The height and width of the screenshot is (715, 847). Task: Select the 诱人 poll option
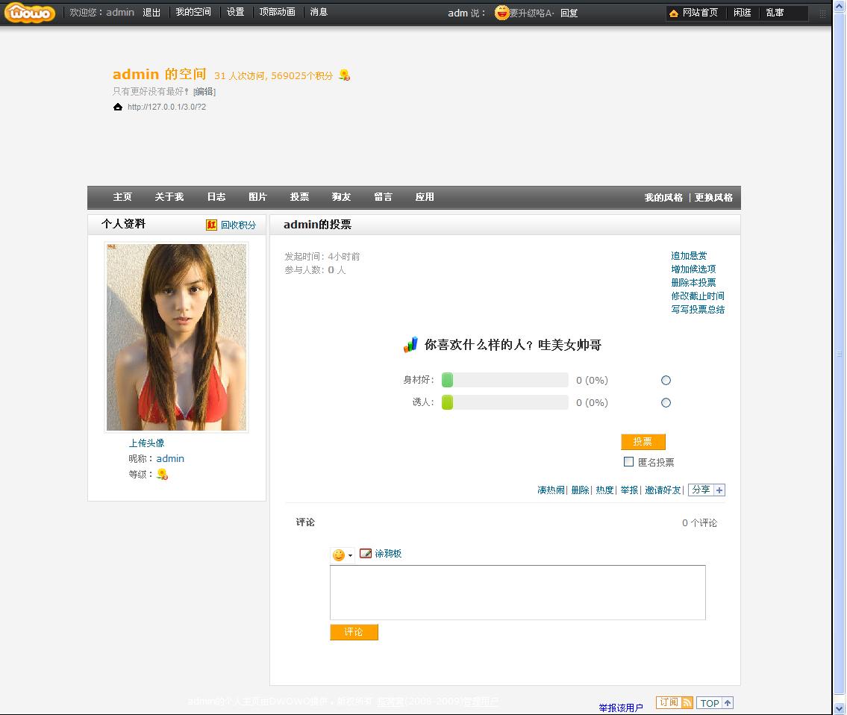(x=666, y=402)
